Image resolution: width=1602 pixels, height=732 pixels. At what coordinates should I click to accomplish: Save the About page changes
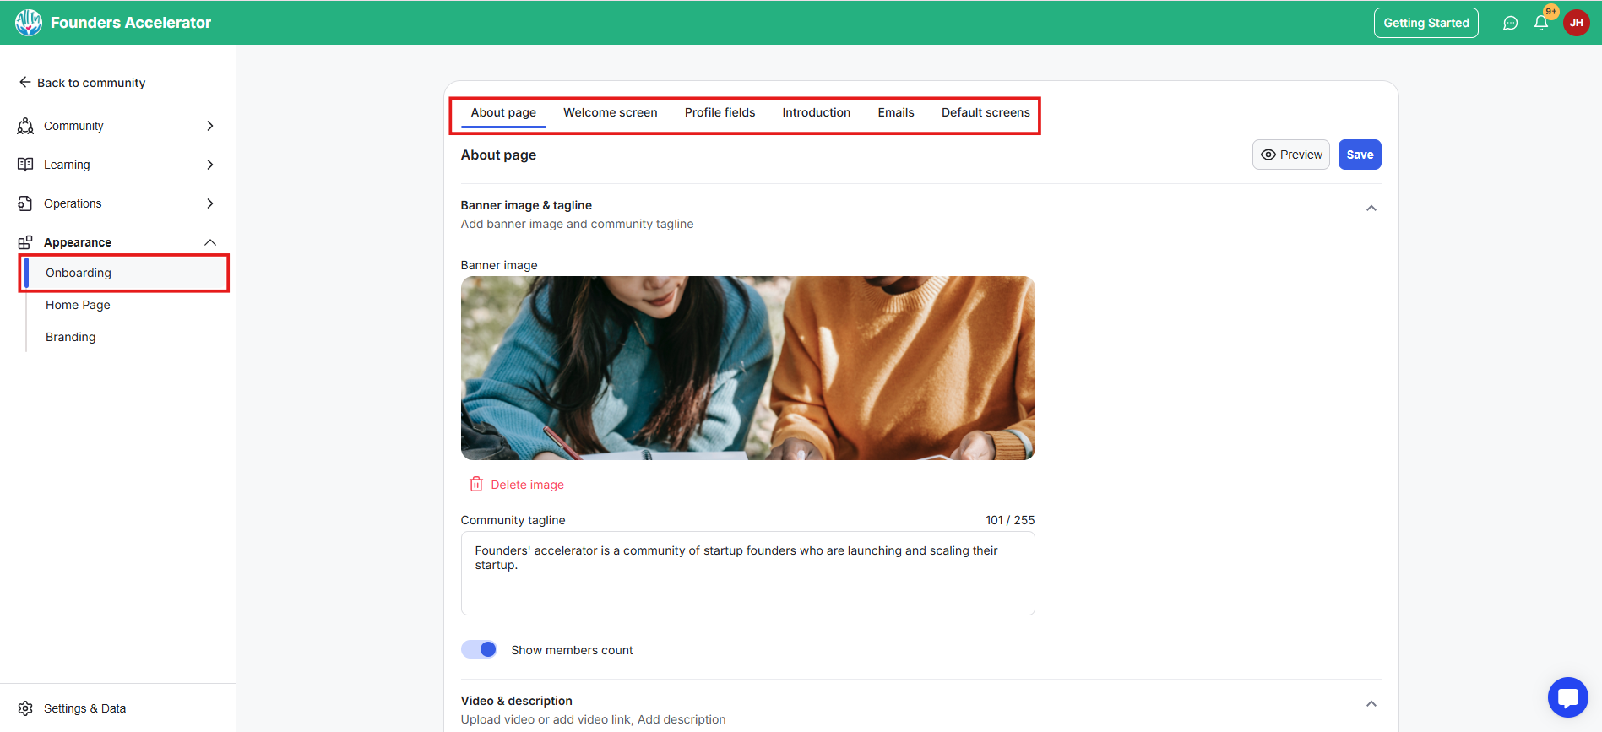[1360, 155]
